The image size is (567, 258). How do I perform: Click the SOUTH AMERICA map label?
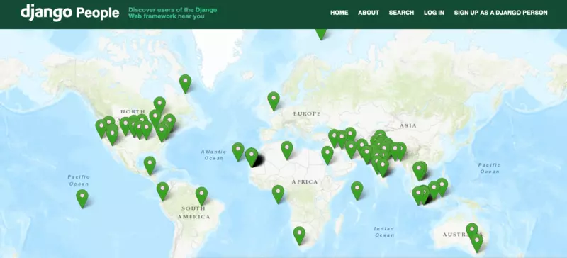coord(193,213)
